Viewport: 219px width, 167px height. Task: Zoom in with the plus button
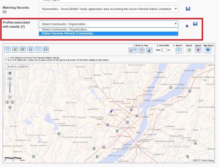tap(10, 78)
